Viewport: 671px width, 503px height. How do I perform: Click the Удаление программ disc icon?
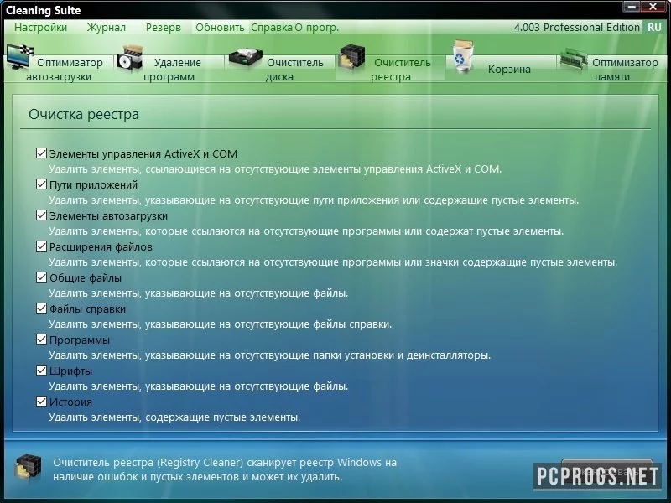(129, 59)
